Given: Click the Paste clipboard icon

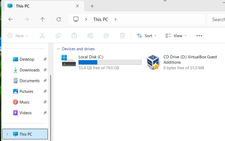Looking at the screenshot, I should (74, 36).
